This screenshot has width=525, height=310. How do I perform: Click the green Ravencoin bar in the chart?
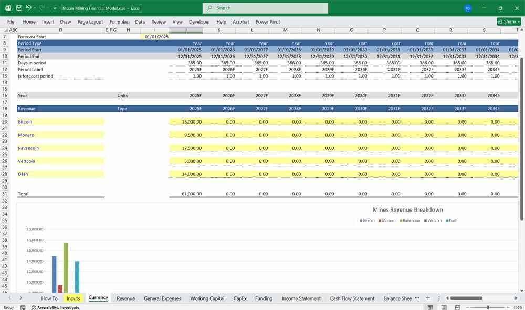point(66,268)
